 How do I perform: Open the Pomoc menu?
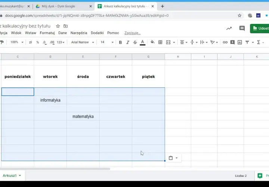[x=113, y=33]
